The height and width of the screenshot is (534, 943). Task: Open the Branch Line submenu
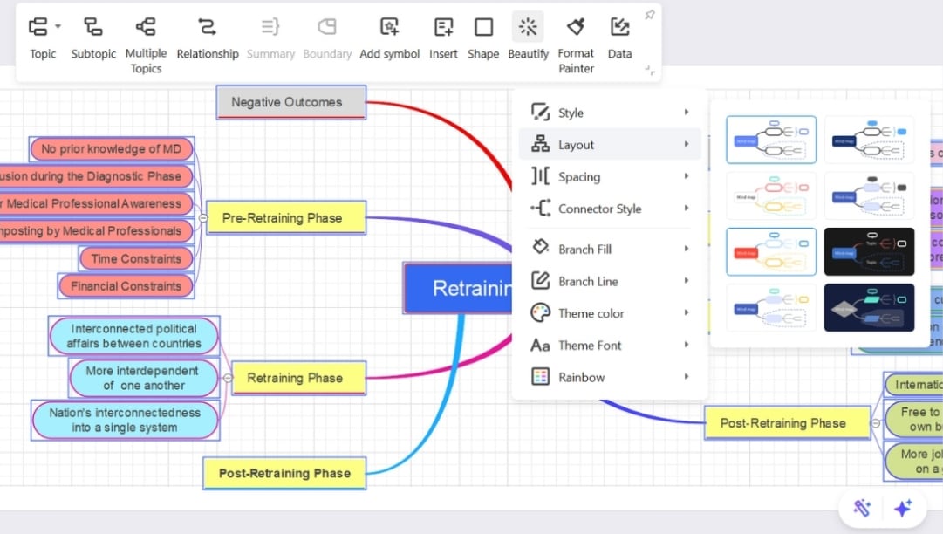(x=610, y=281)
